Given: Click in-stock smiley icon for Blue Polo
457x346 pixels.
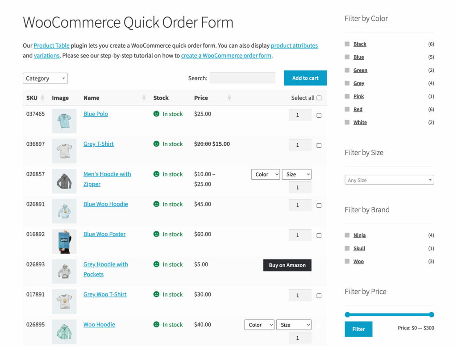Looking at the screenshot, I should (157, 114).
